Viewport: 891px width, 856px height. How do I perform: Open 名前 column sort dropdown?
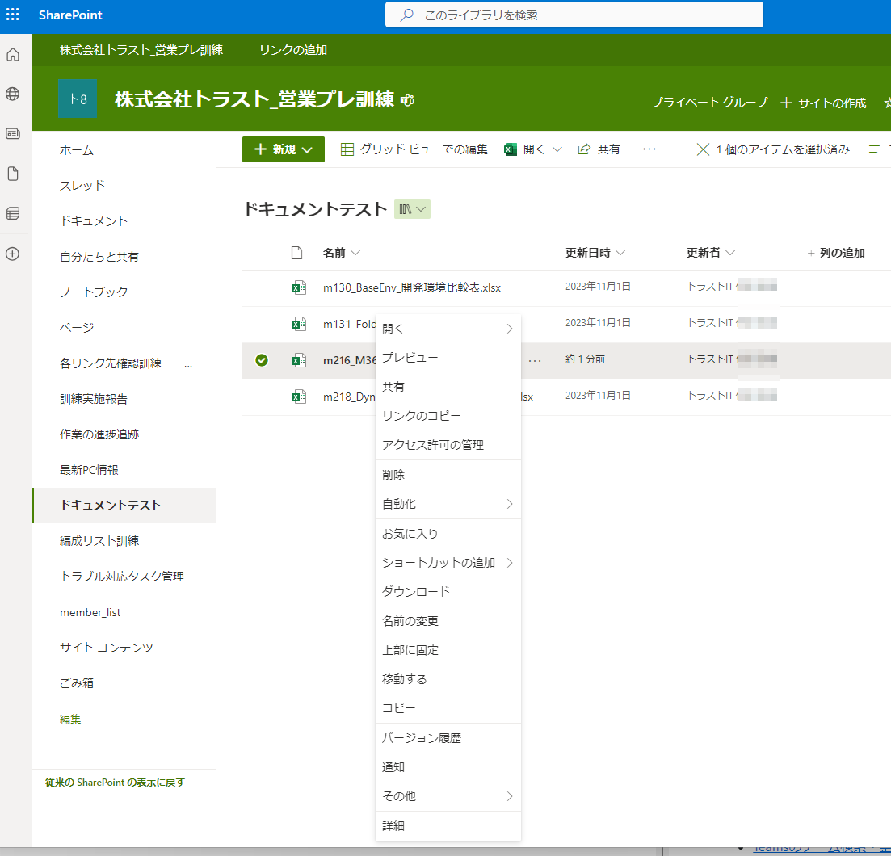(355, 253)
